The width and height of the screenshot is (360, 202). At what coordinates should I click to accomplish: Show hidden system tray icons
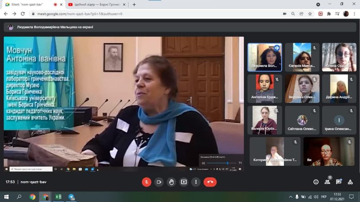[291, 197]
